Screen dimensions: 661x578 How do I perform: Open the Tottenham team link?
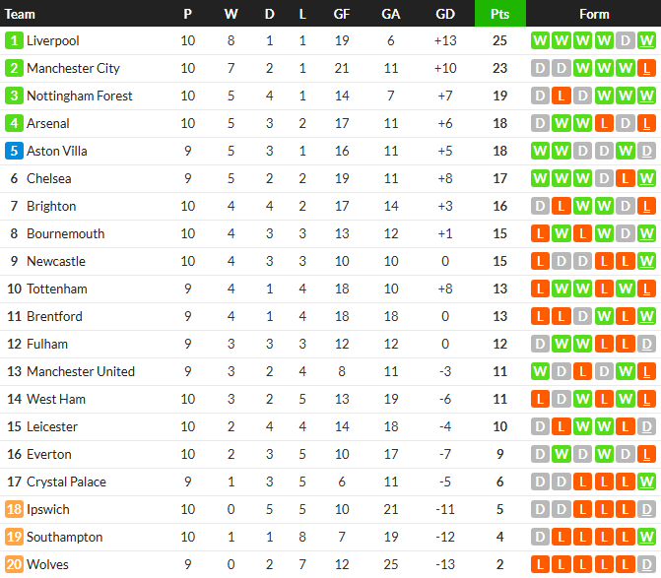tap(57, 289)
